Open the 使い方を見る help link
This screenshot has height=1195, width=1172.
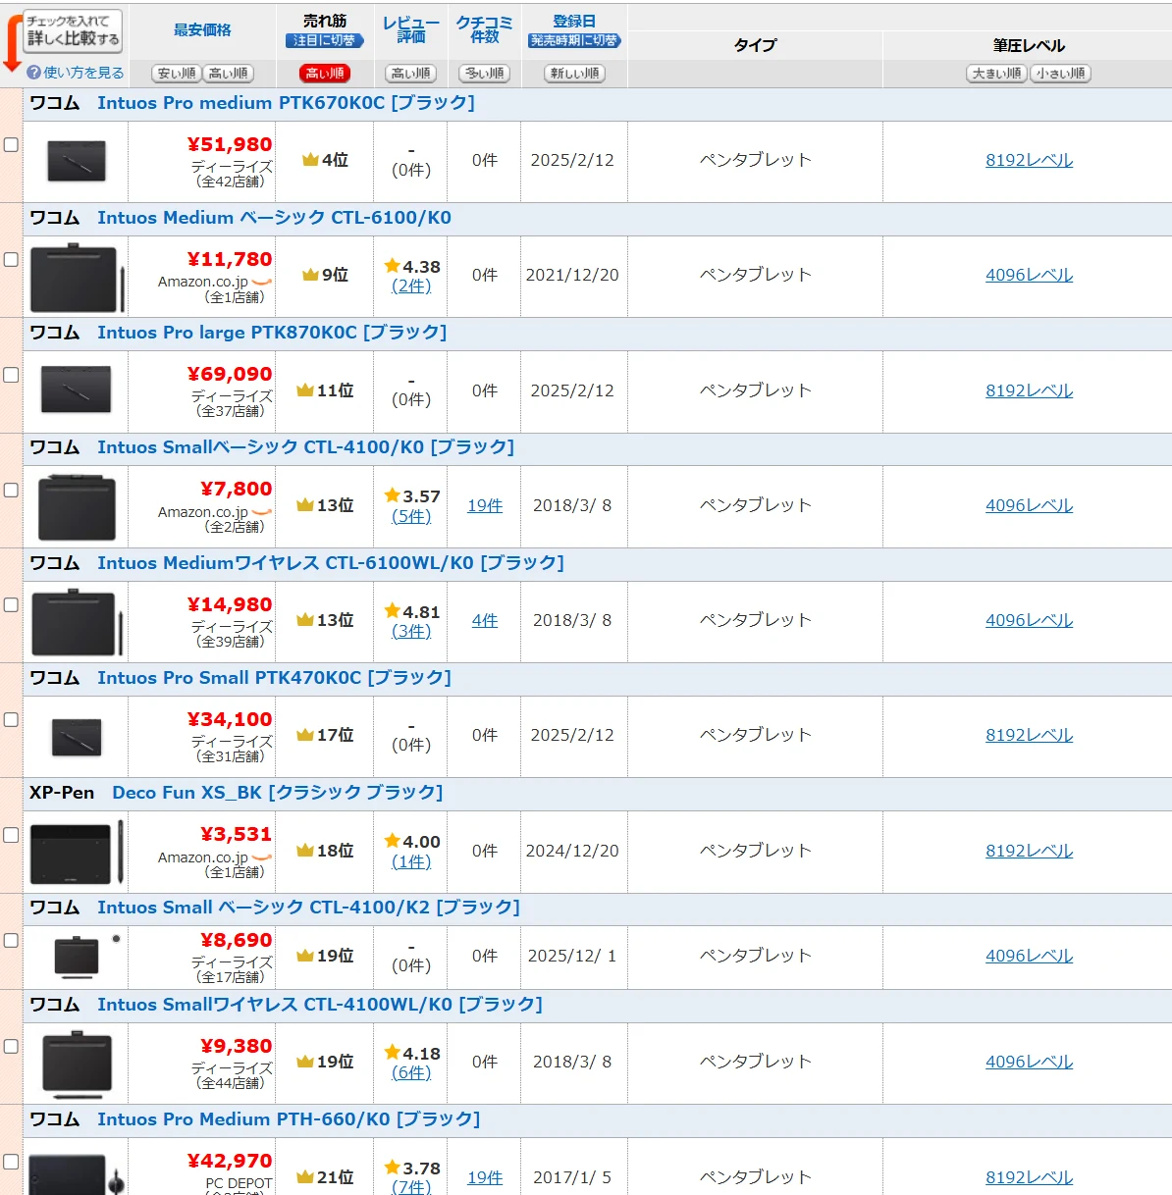point(83,73)
